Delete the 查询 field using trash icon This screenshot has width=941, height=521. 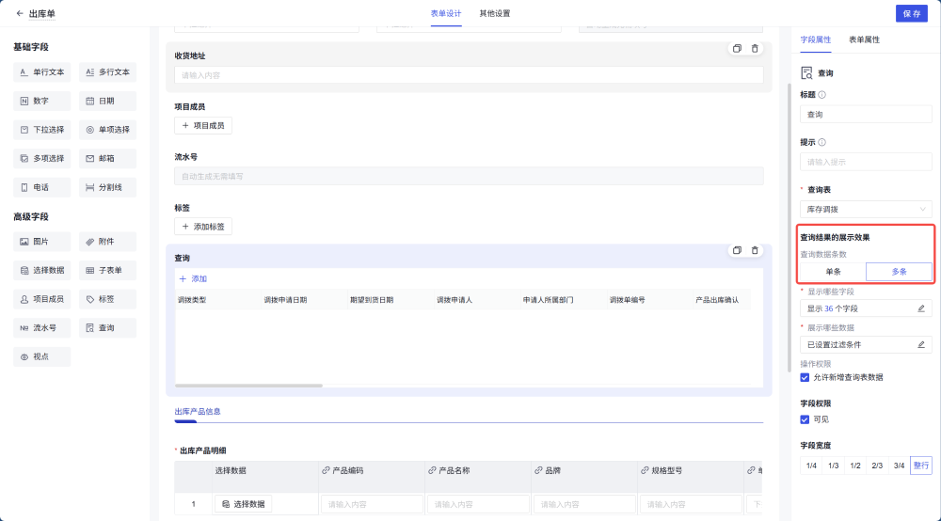(x=755, y=250)
